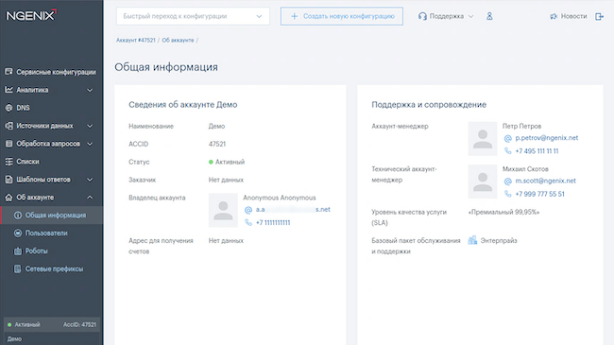The width and height of the screenshot is (614, 345).
Task: Click the Энтерпрайз building icon
Action: point(472,240)
